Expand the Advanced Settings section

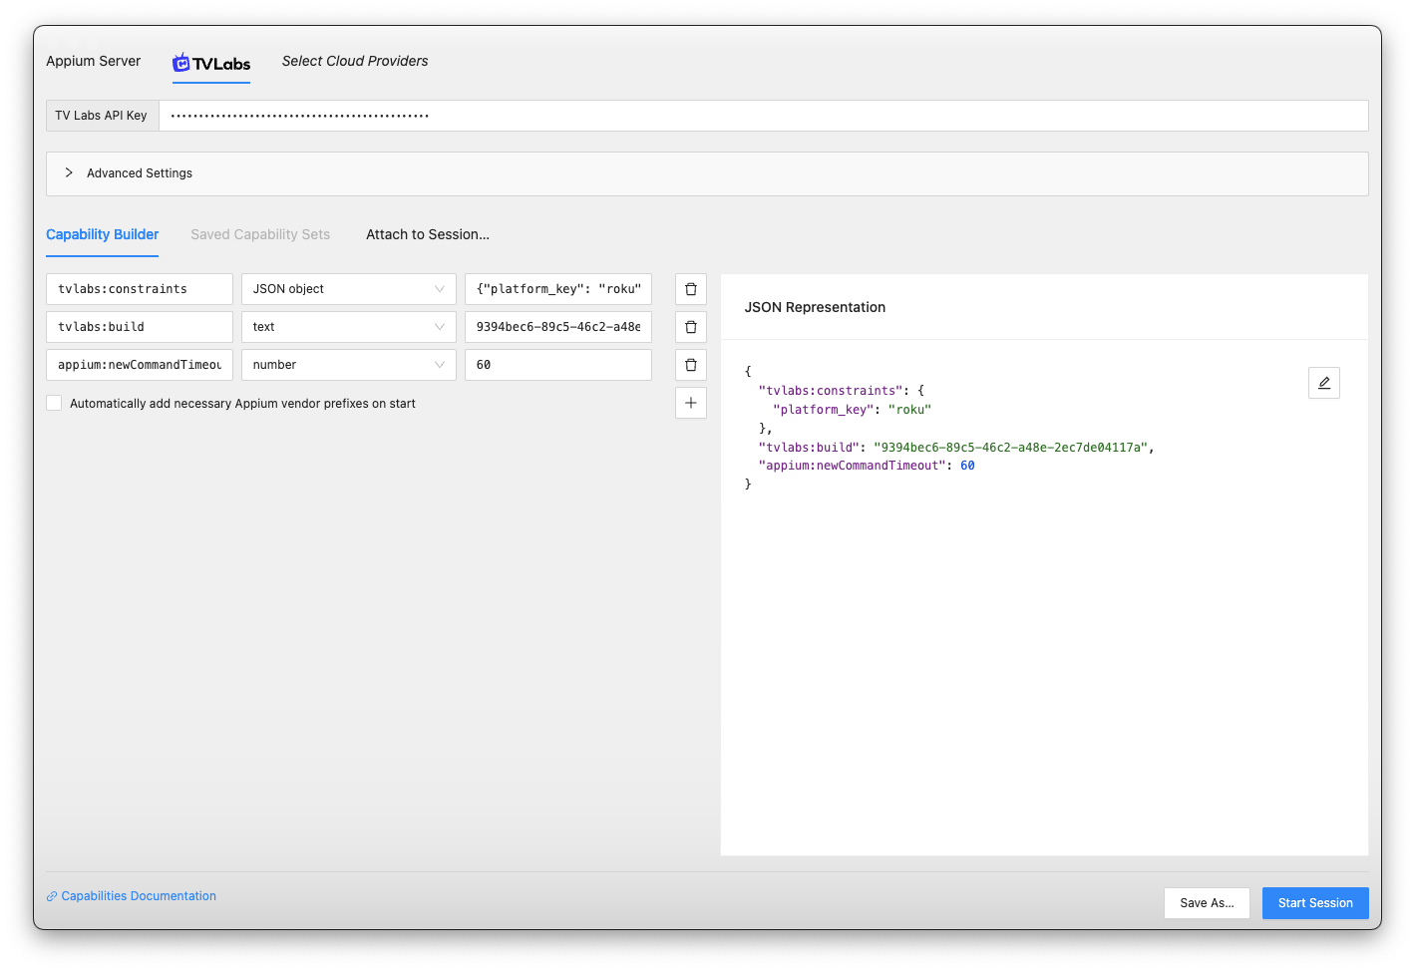tap(707, 173)
